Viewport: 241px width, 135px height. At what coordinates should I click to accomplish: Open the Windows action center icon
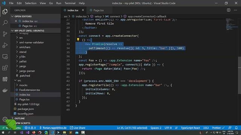click(237, 132)
